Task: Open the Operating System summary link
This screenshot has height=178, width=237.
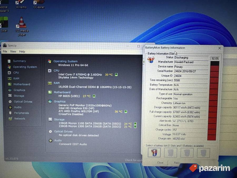Action: click(x=66, y=61)
